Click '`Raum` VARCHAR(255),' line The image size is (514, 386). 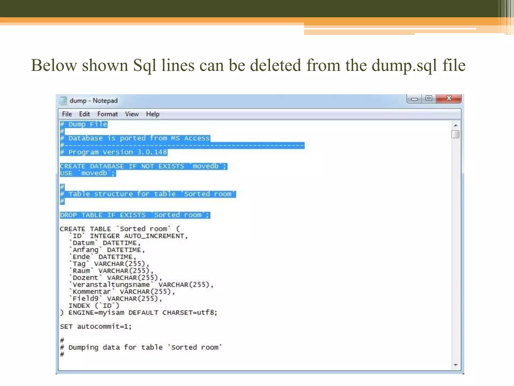click(111, 271)
